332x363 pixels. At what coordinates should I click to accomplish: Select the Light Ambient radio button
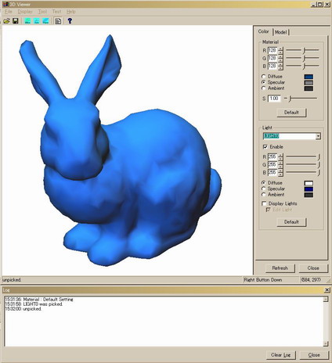263,195
